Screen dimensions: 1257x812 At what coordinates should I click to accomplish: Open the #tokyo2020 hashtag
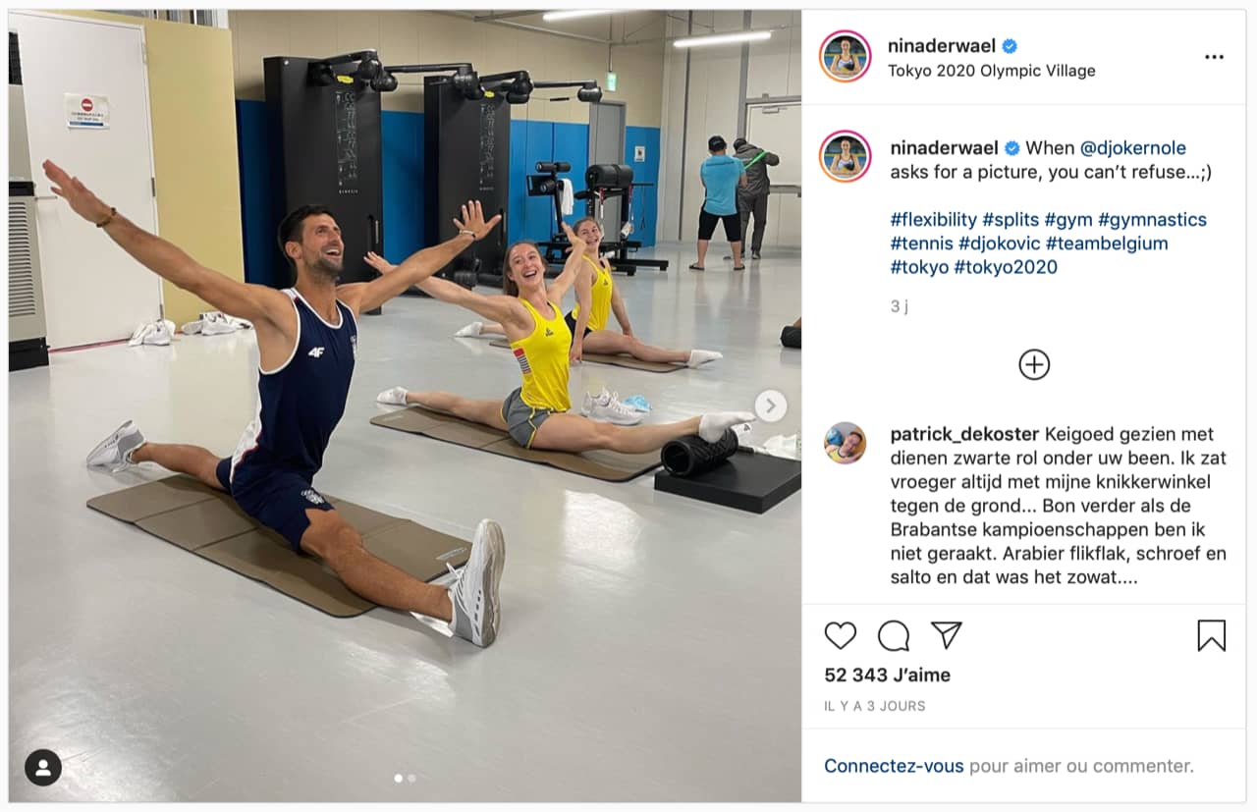click(x=1006, y=267)
